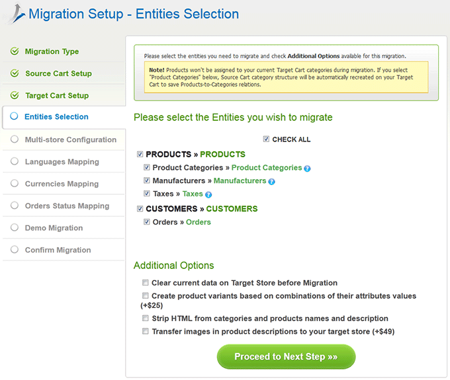
Task: Go to Languages Mapping step
Action: point(64,162)
